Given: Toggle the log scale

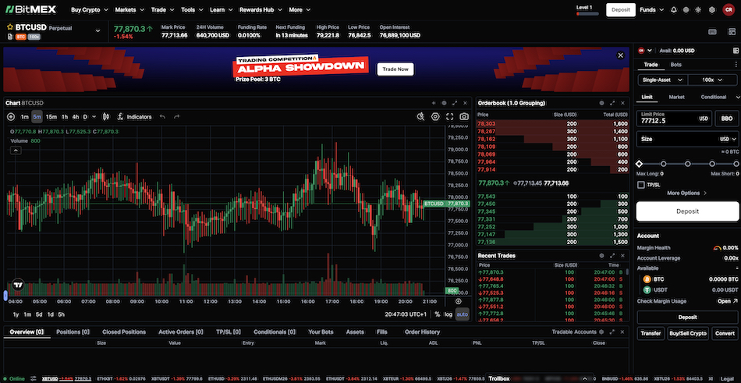Looking at the screenshot, I should 448,314.
